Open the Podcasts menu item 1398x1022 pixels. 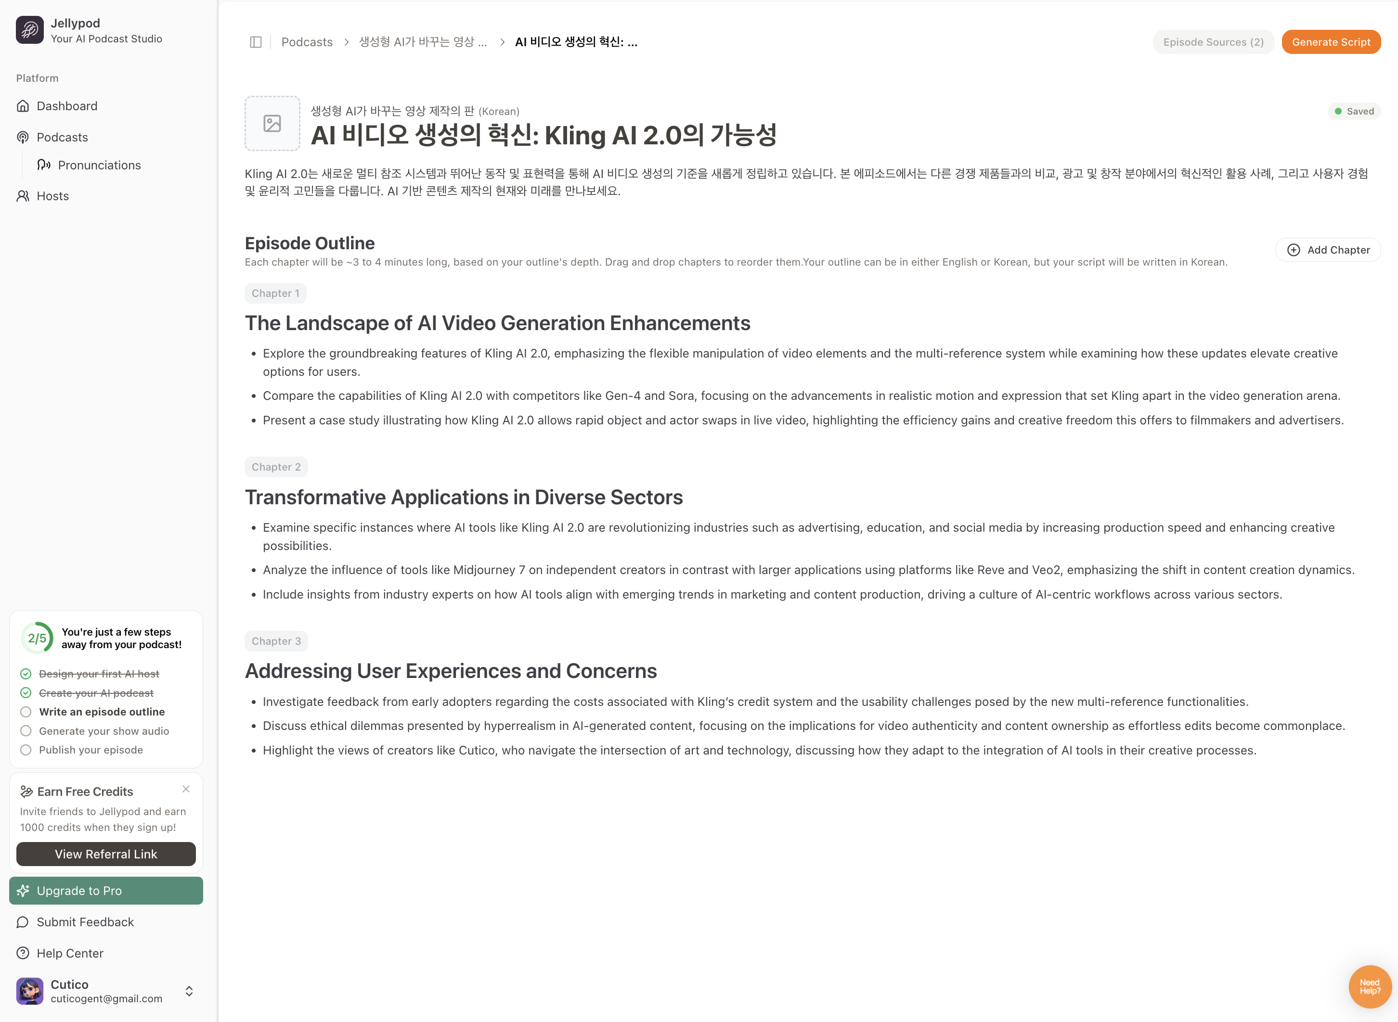tap(106, 137)
